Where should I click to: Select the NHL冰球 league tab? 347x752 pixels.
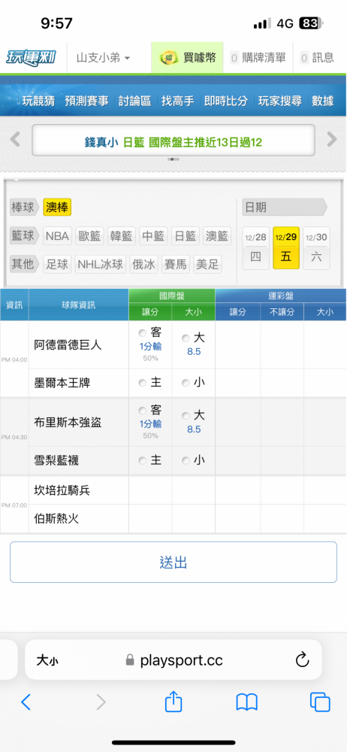point(101,264)
